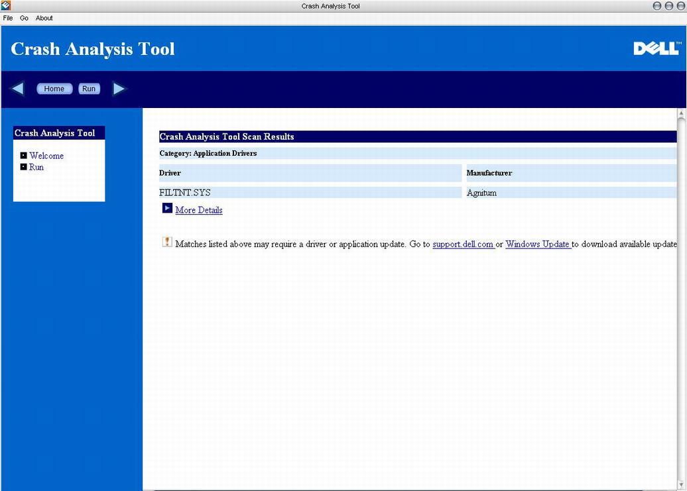The height and width of the screenshot is (491, 687).
Task: Select the FILTNT.SYS driver cell
Action: point(310,193)
